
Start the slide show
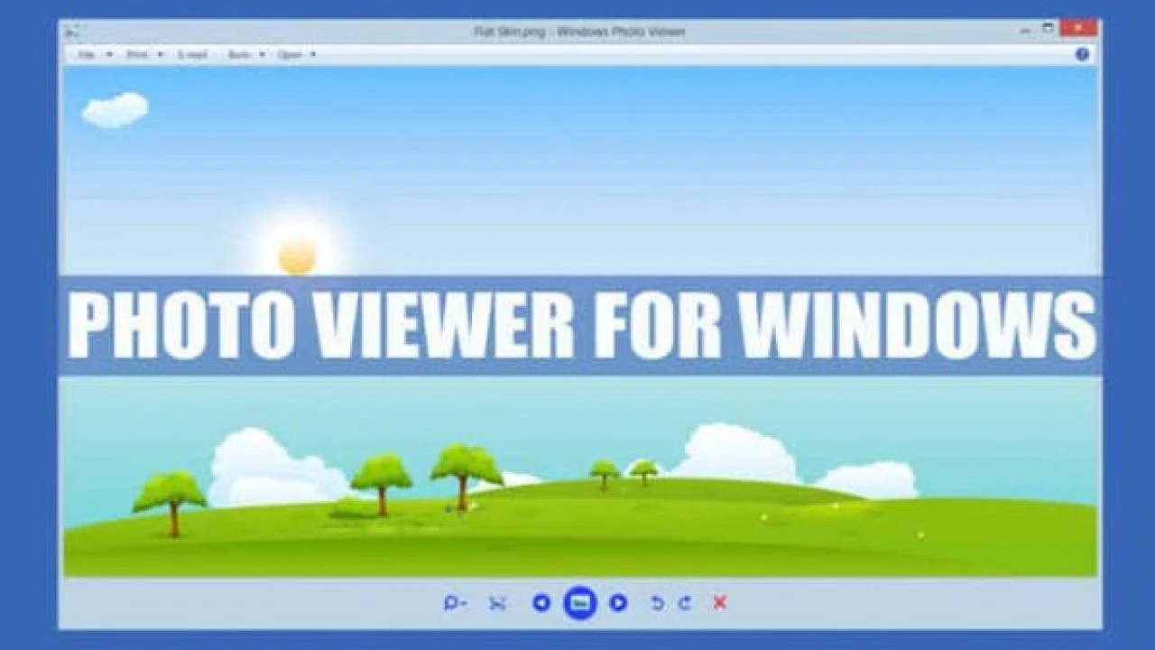click(x=580, y=602)
